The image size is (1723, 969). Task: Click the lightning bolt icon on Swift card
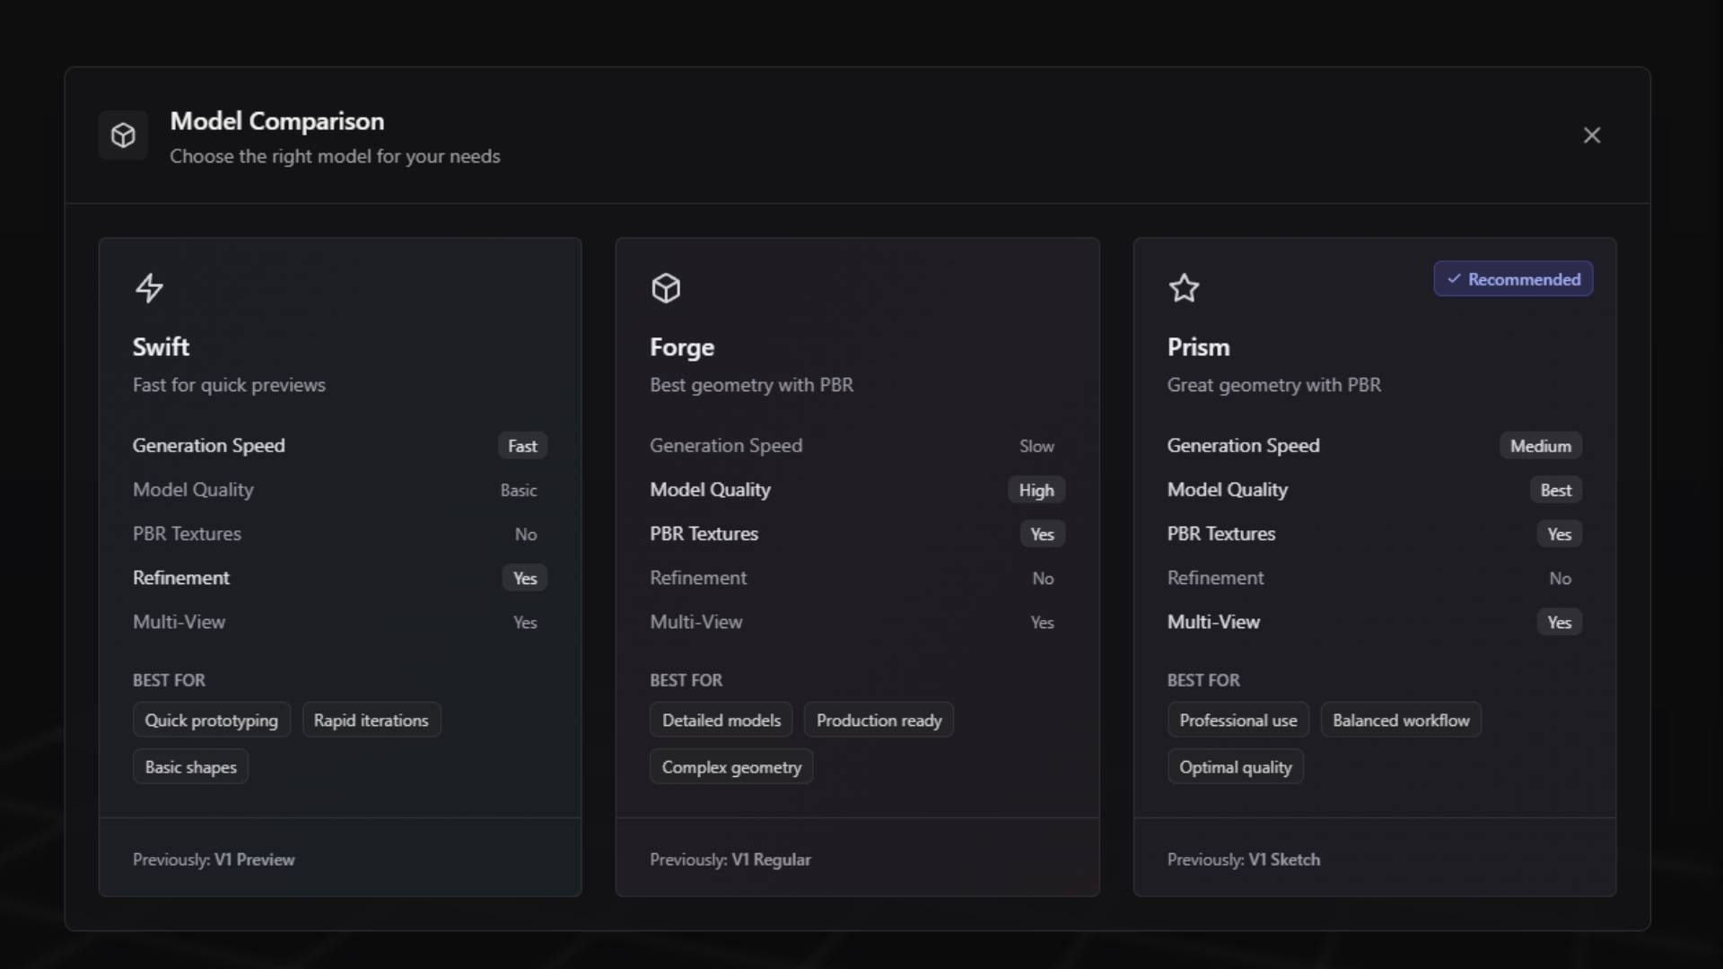pyautogui.click(x=149, y=288)
